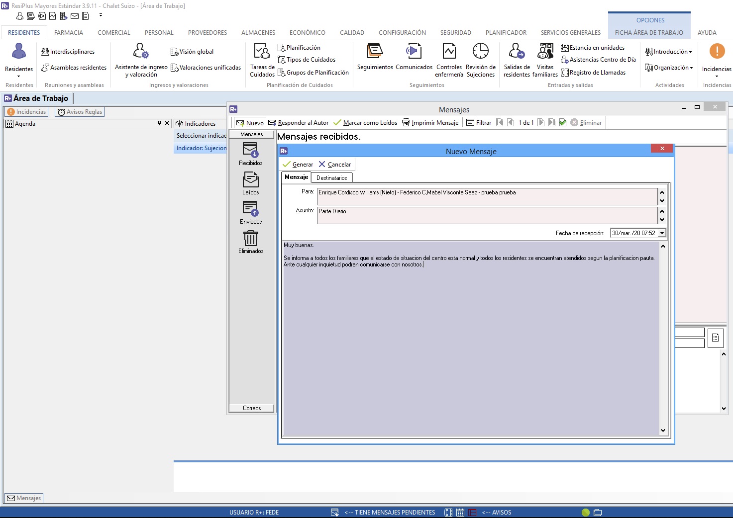Screen dimensions: 733x518
Task: Select Indicador: Sujecion row
Action: (201, 148)
